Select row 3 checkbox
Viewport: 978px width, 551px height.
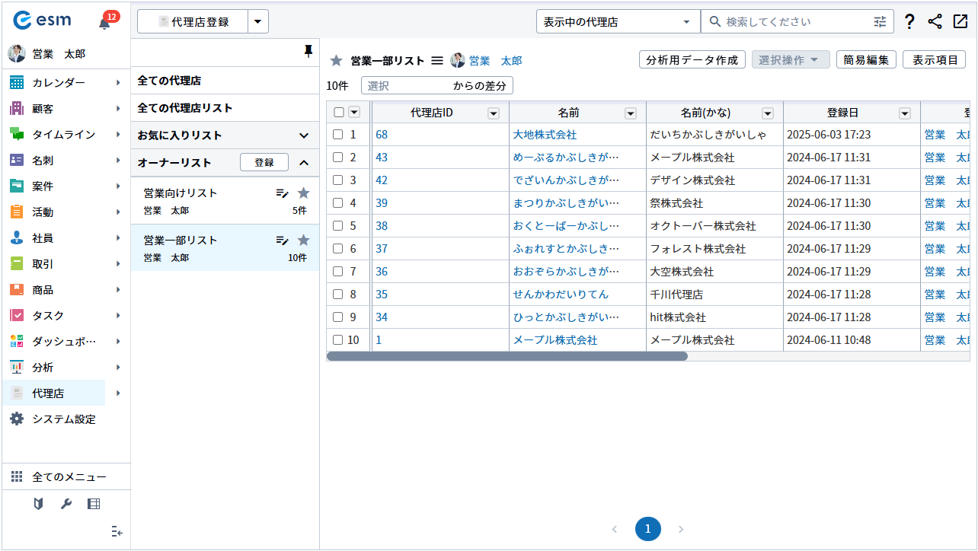tap(338, 180)
